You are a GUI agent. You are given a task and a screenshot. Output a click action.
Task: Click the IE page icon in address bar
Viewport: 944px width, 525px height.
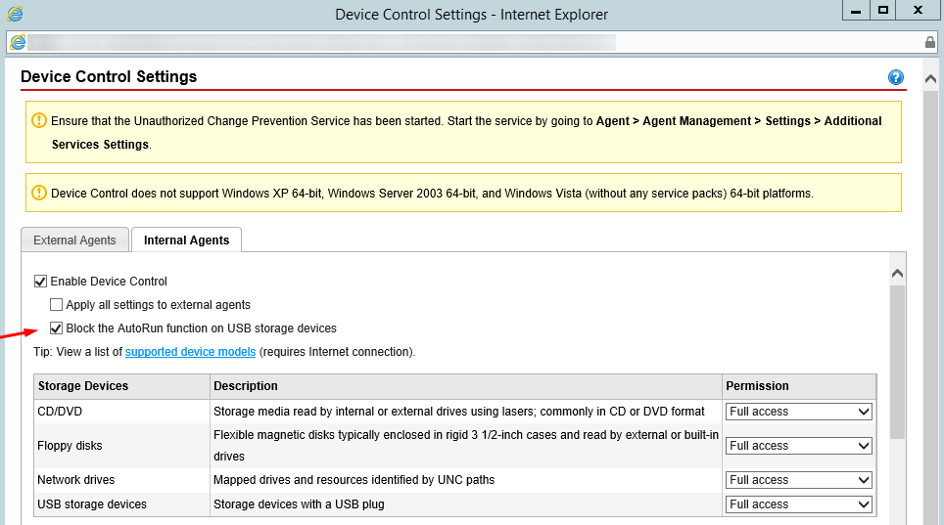pyautogui.click(x=18, y=42)
